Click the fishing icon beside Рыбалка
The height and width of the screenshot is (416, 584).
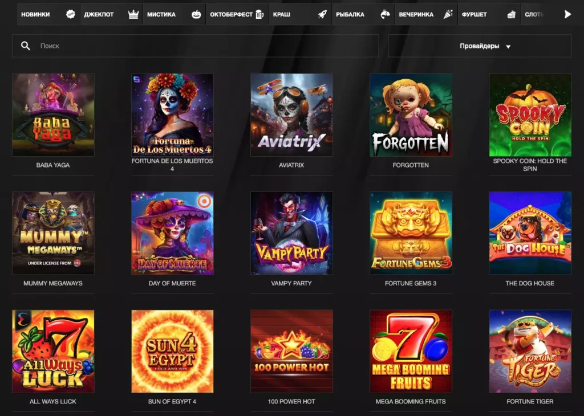[386, 14]
